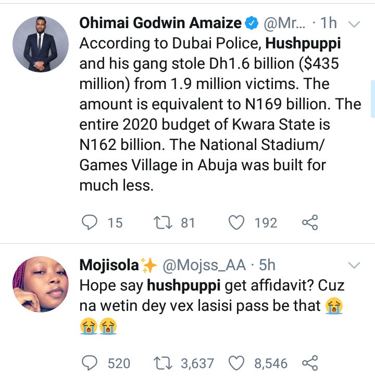The width and height of the screenshot is (375, 378).
Task: Reply to Ohimai Godwin Amaize's tweet
Action: coord(91,223)
